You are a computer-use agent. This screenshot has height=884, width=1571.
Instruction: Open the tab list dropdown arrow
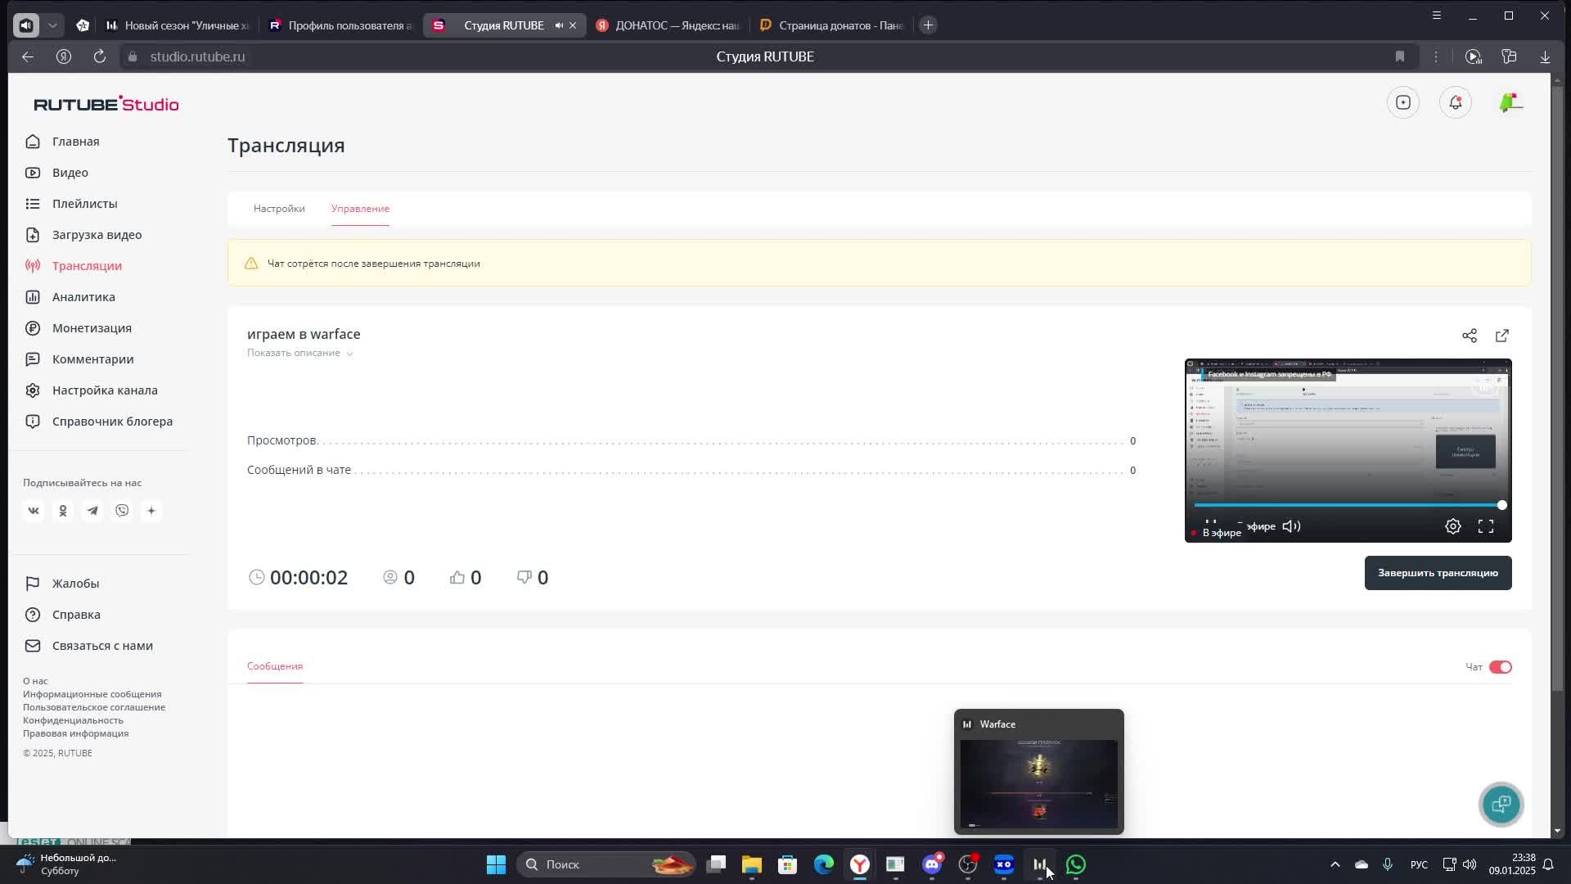(x=52, y=25)
